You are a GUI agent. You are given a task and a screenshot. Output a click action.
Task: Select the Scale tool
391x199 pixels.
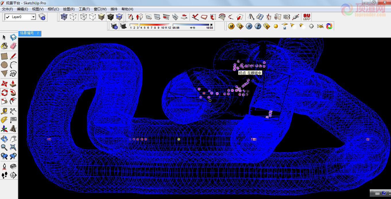tap(4, 101)
